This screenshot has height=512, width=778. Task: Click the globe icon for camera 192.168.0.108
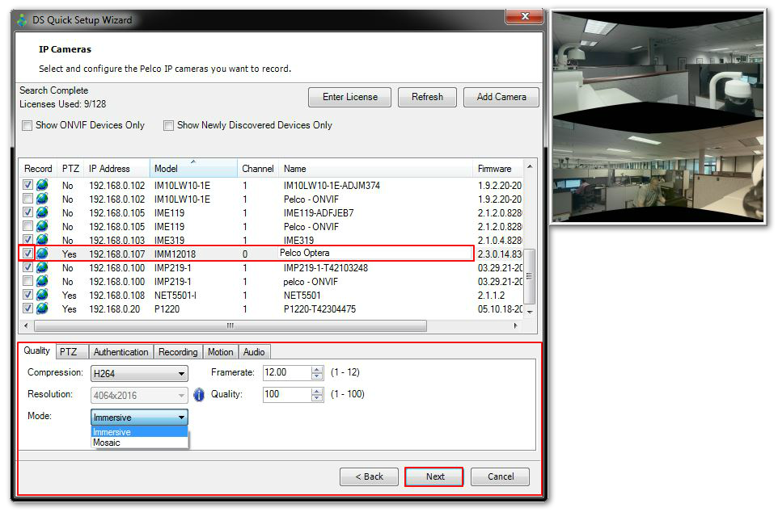(x=42, y=295)
